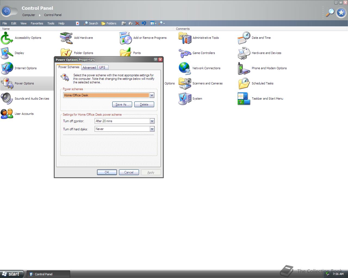Open Add Hardware applet icon
Viewport: 348px width, 278px height.
(x=66, y=38)
